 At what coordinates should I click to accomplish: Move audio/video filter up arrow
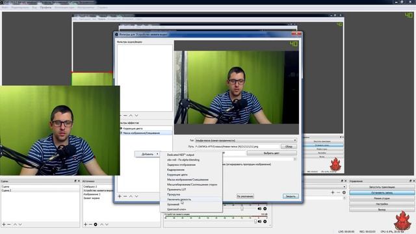coord(131,116)
